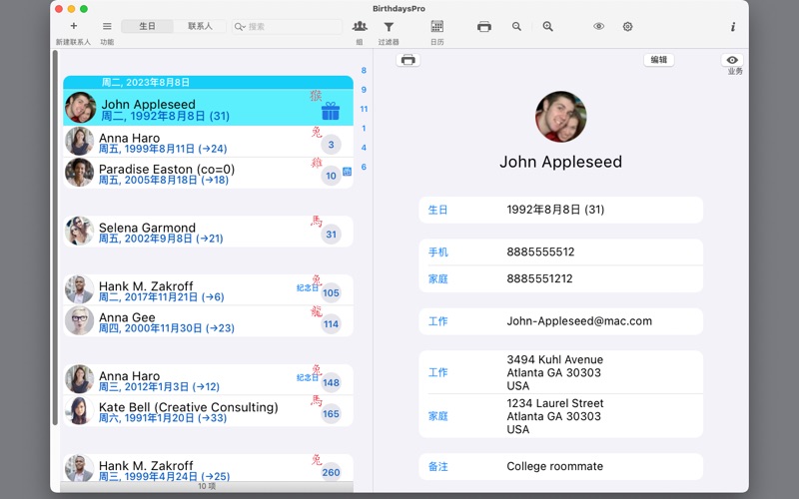Open the 功能 functions list menu
799x499 pixels.
[x=107, y=26]
